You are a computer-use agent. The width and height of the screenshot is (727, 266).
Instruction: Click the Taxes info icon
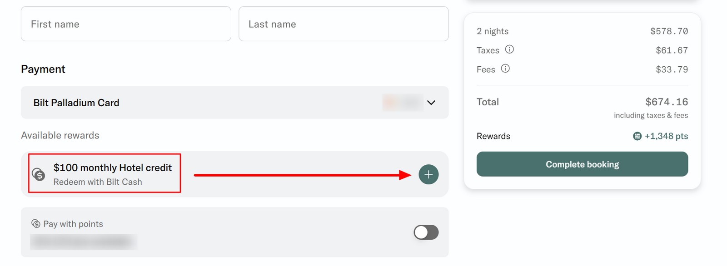pos(509,49)
